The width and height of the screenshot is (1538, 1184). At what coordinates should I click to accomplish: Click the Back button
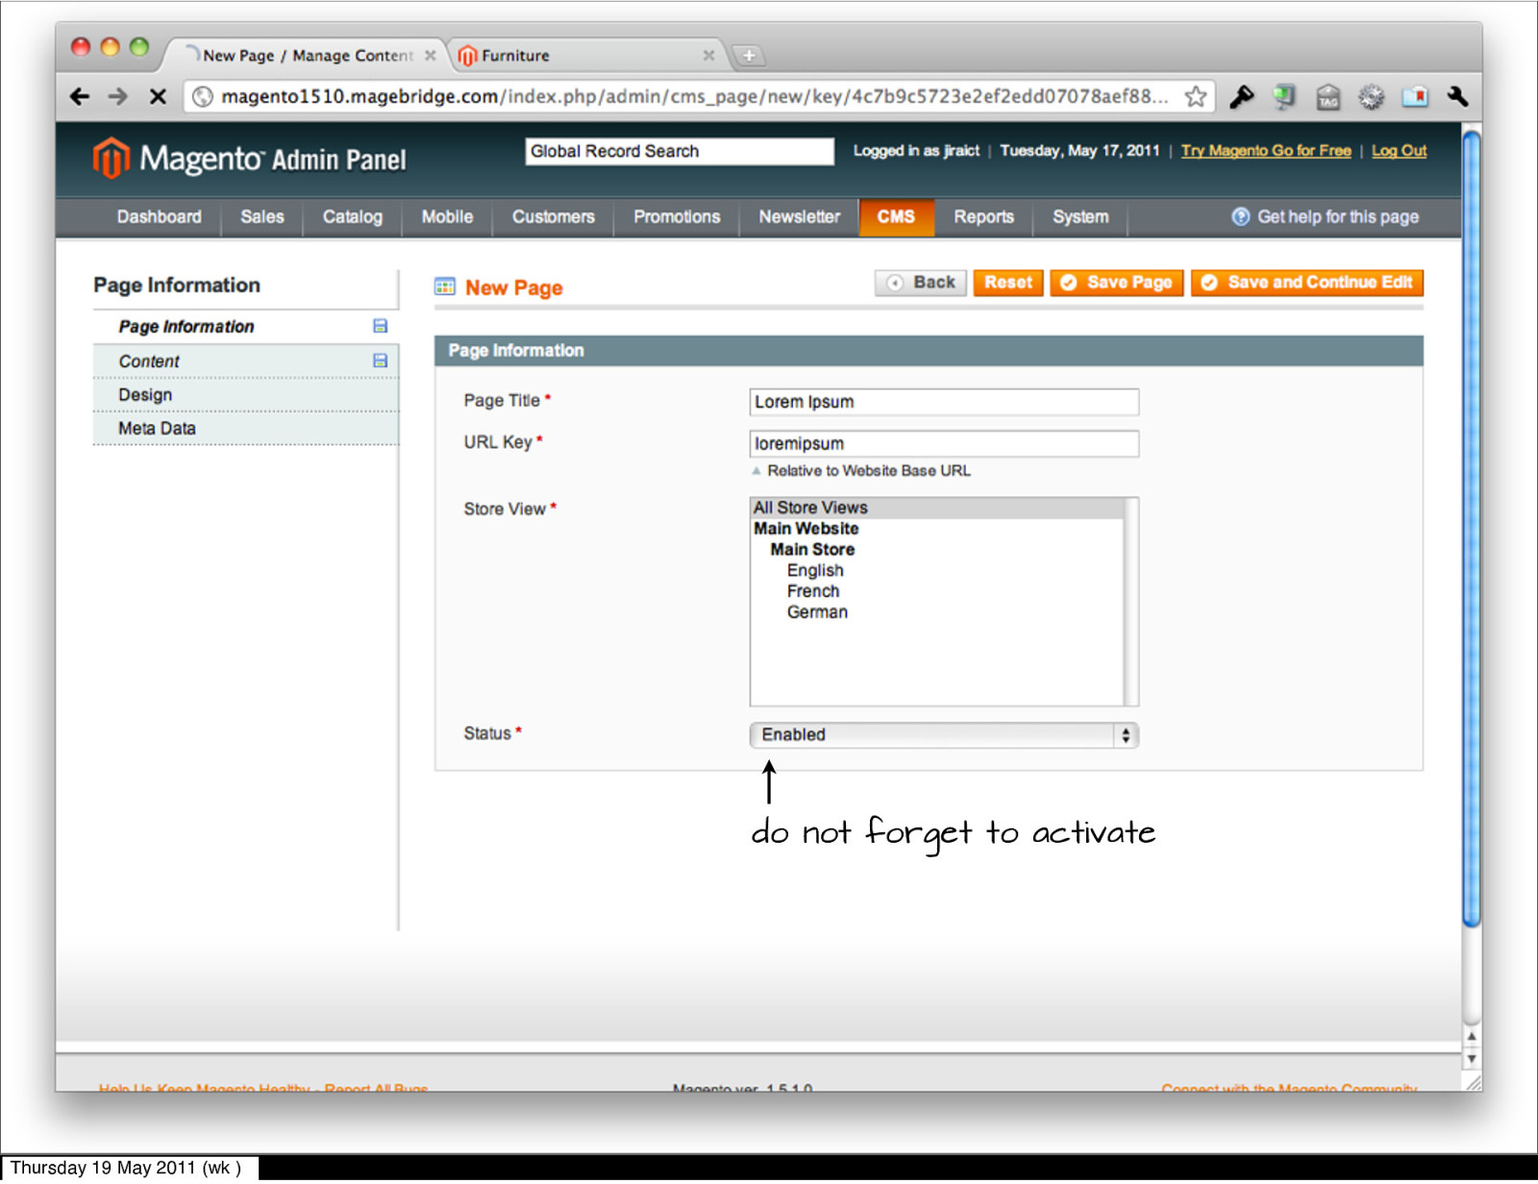[921, 283]
